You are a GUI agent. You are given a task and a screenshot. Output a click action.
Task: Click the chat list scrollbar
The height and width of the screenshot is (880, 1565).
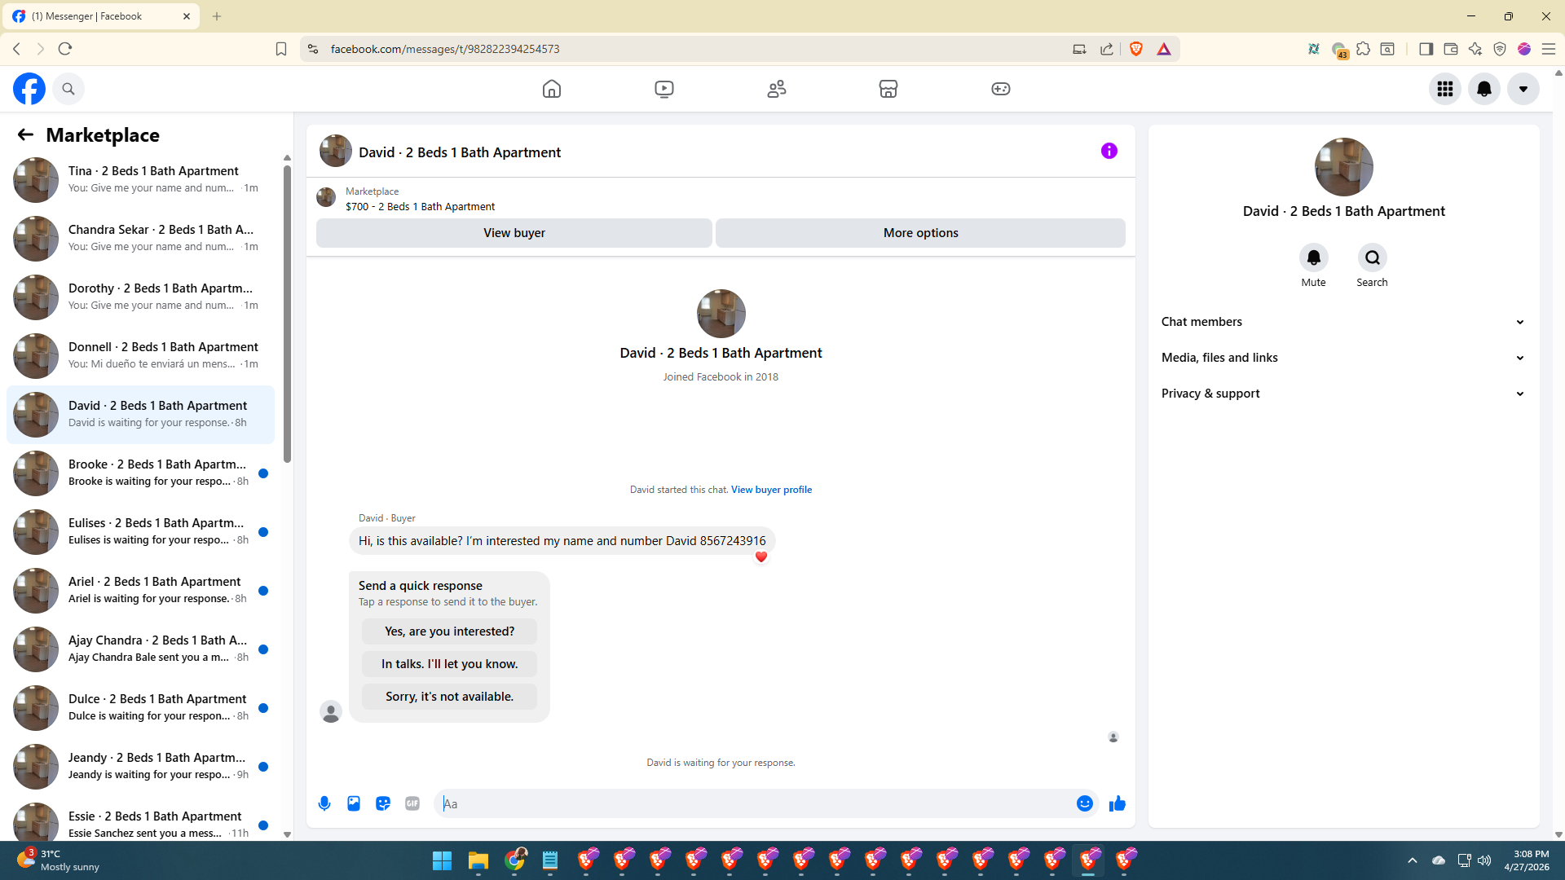pyautogui.click(x=287, y=314)
